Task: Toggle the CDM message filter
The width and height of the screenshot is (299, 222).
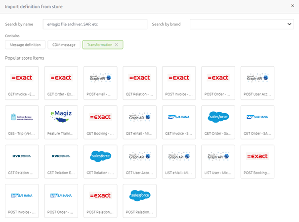Action: click(x=64, y=44)
